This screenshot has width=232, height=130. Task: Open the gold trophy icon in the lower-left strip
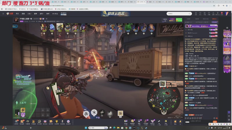tap(57, 122)
